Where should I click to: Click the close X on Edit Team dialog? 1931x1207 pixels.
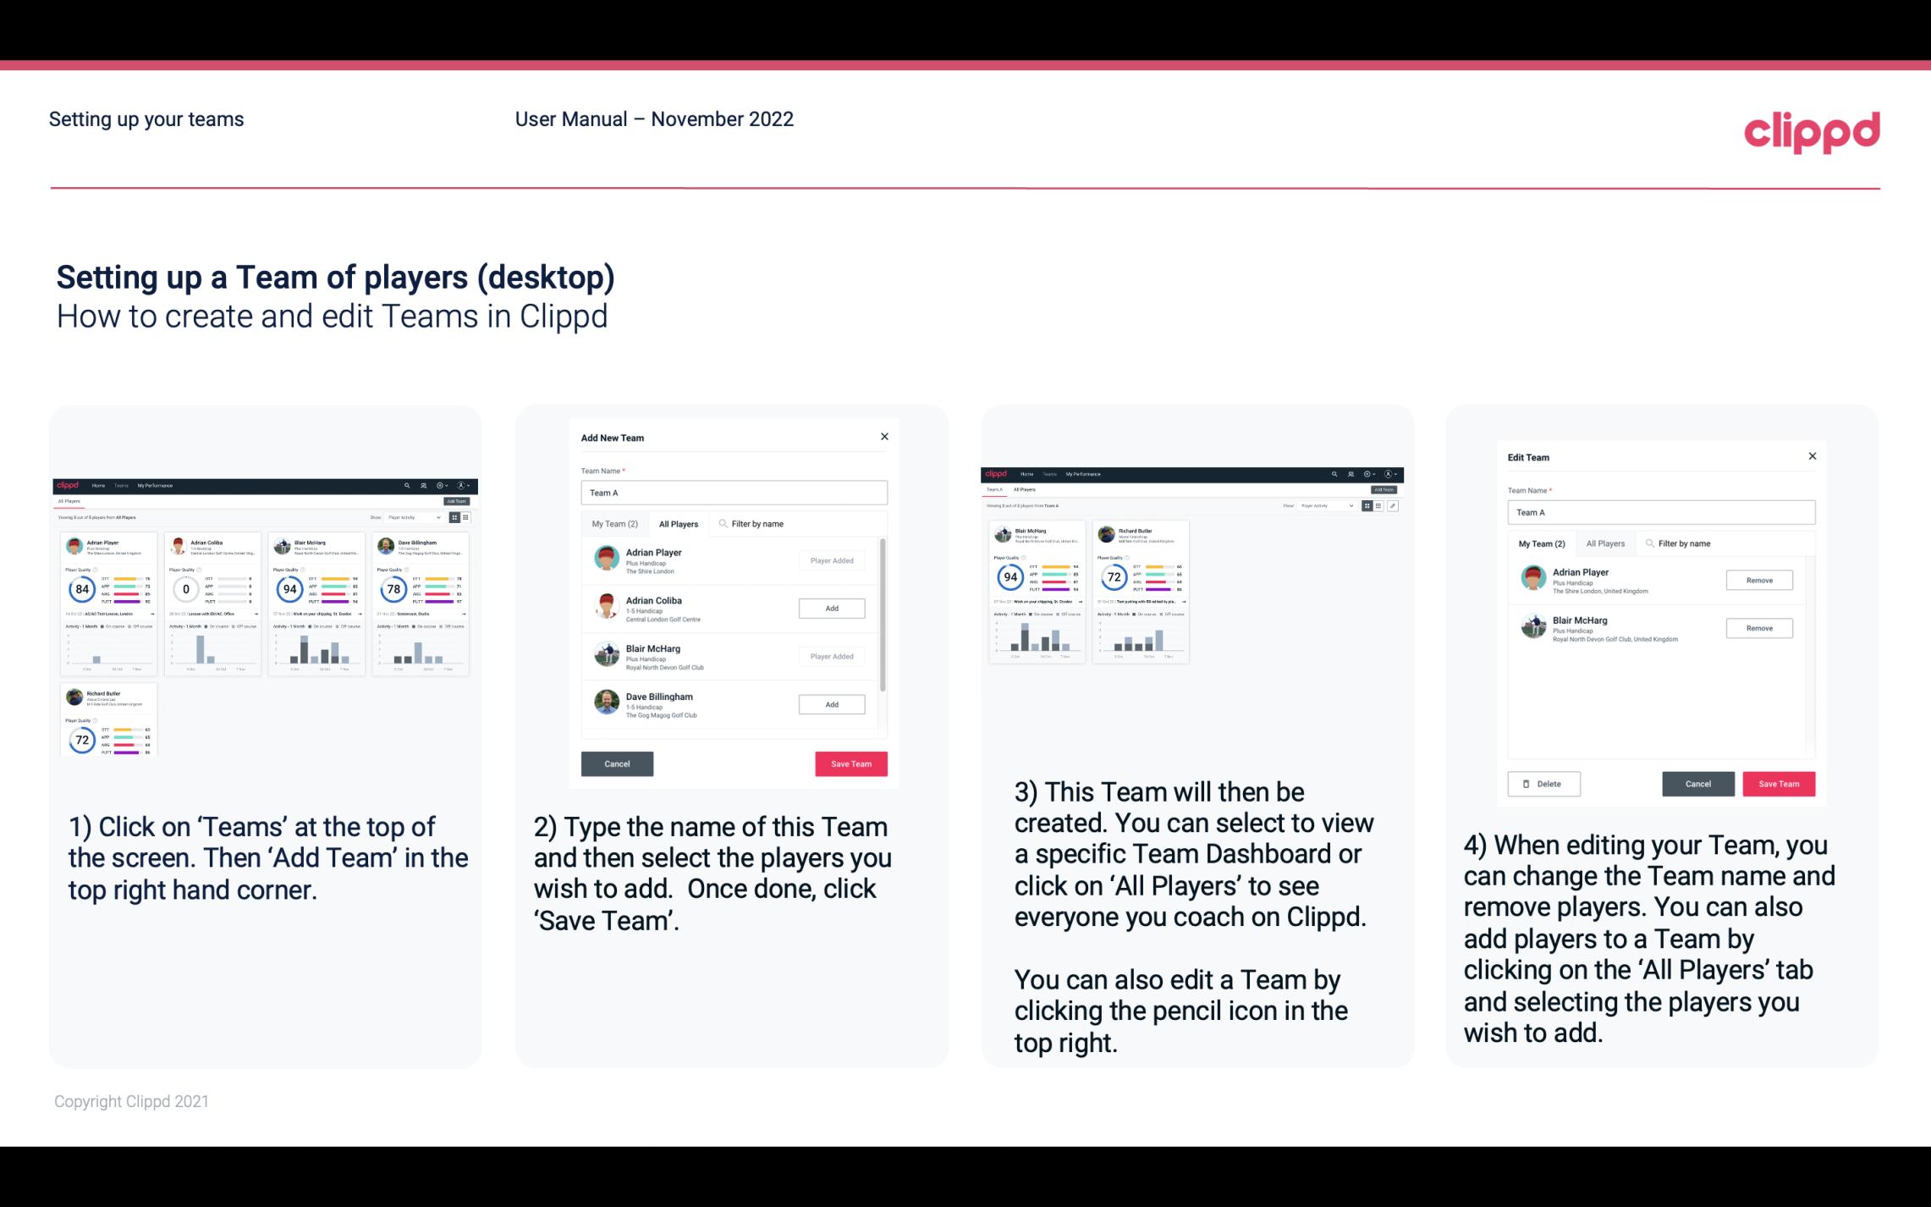click(1810, 457)
